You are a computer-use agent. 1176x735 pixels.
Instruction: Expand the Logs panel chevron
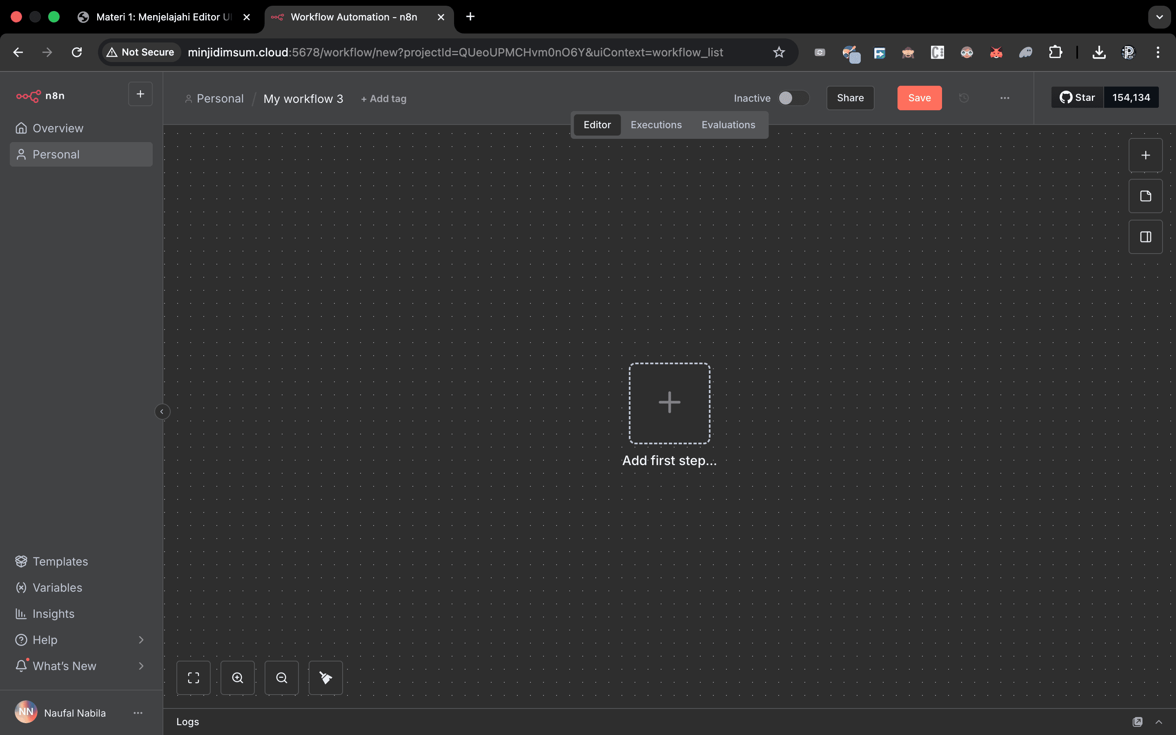(x=1159, y=722)
